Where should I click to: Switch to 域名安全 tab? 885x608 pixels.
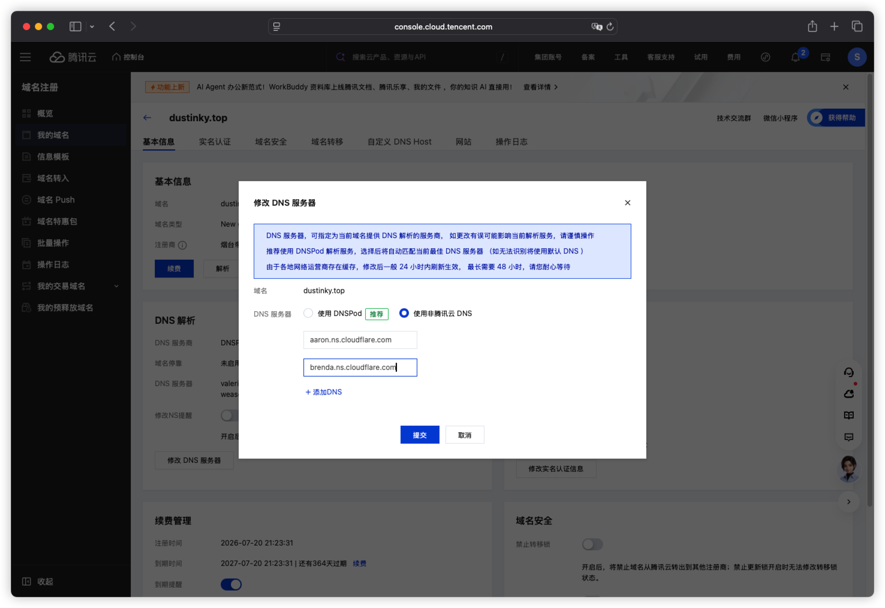[271, 142]
